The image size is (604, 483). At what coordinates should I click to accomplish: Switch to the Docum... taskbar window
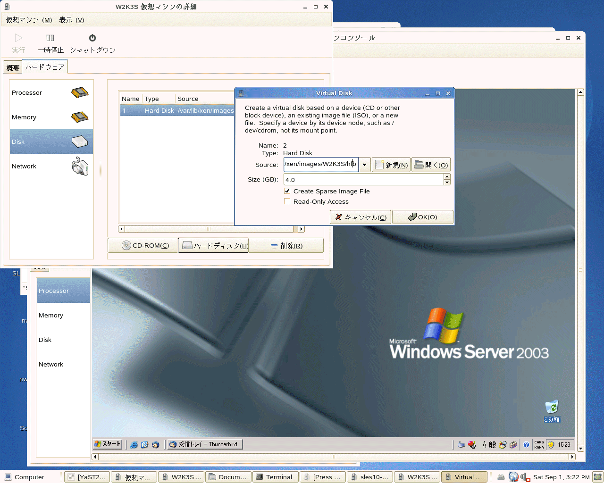[x=228, y=477]
